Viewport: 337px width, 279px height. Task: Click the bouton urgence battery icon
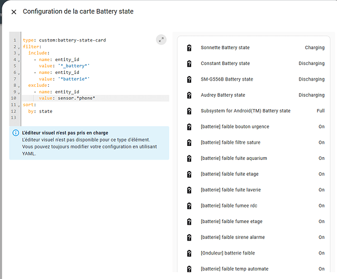tap(189, 127)
